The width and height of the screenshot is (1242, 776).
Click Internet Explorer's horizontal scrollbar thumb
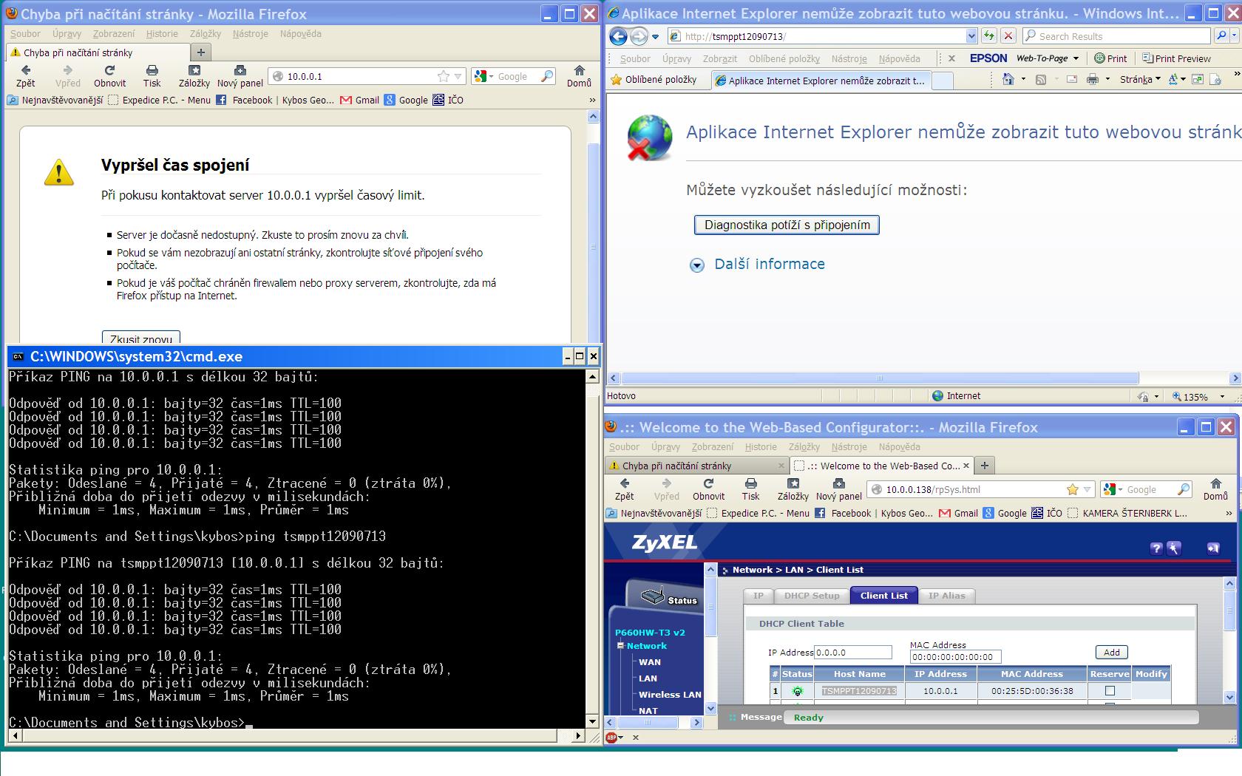point(880,378)
